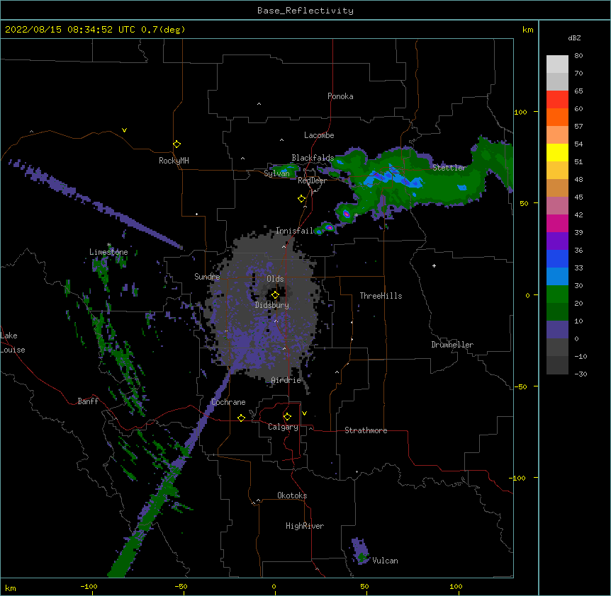Viewport: 611px width, 596px height.
Task: Click the white plus marker north of Drumheller
Action: [434, 265]
